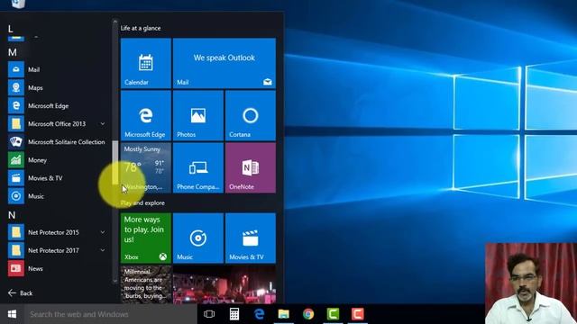
Task: Click the Net Protector 2015 folder icon
Action: coord(16,232)
